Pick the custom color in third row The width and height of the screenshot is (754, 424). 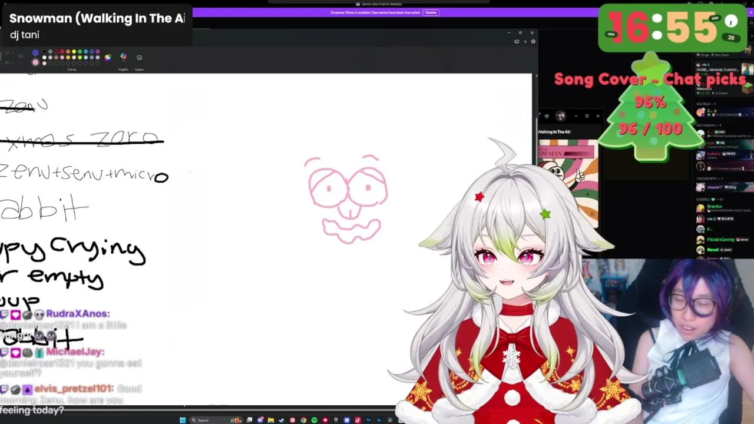tap(44, 64)
